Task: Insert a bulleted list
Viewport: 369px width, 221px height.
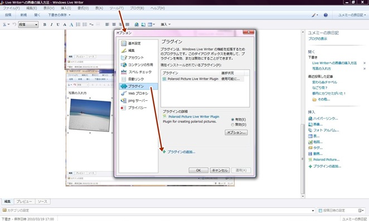Action: point(85,24)
